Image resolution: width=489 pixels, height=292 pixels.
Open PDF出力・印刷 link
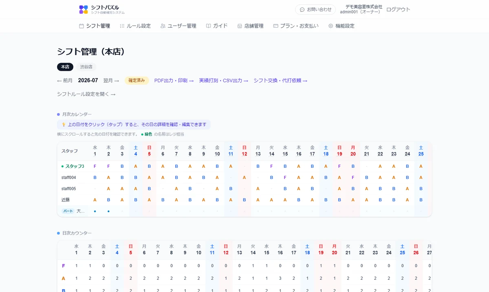pos(174,81)
